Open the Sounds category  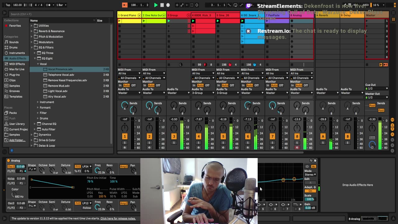point(14,42)
